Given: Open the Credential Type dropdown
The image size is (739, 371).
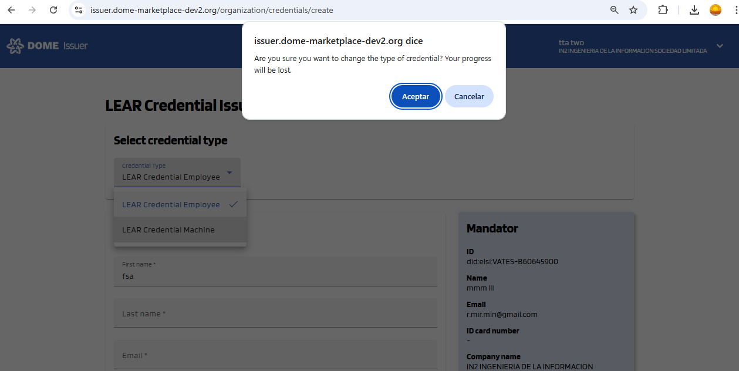Looking at the screenshot, I should click(x=177, y=172).
